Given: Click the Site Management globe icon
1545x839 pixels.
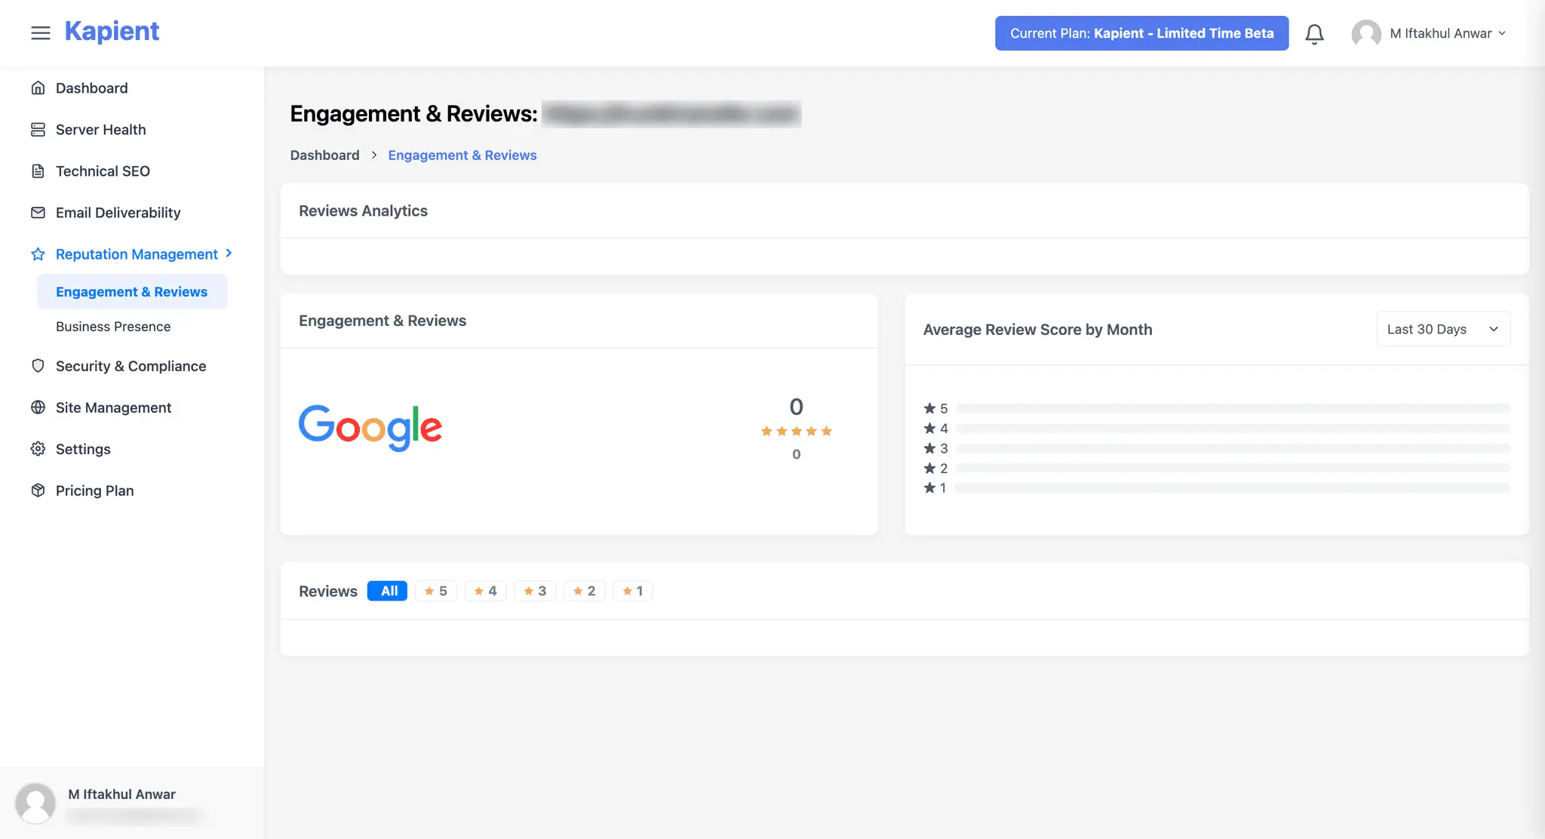Looking at the screenshot, I should (x=38, y=407).
